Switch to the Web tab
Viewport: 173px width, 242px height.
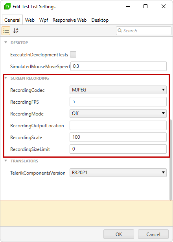(30, 20)
